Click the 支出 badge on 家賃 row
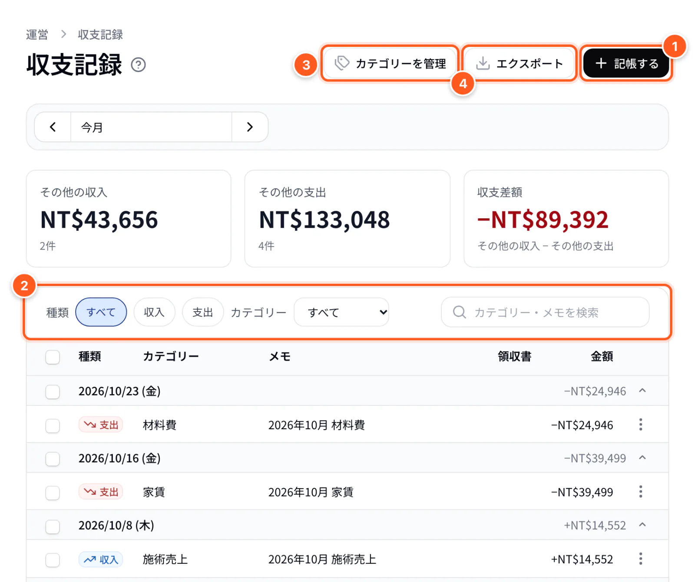The height and width of the screenshot is (582, 695). tap(101, 492)
